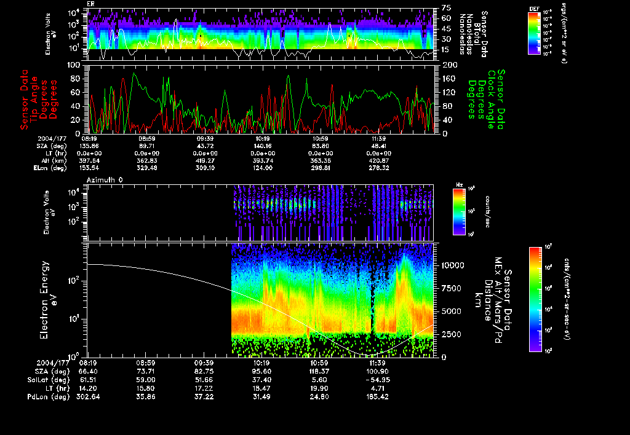Click SZA value 66.40

[x=88, y=371]
